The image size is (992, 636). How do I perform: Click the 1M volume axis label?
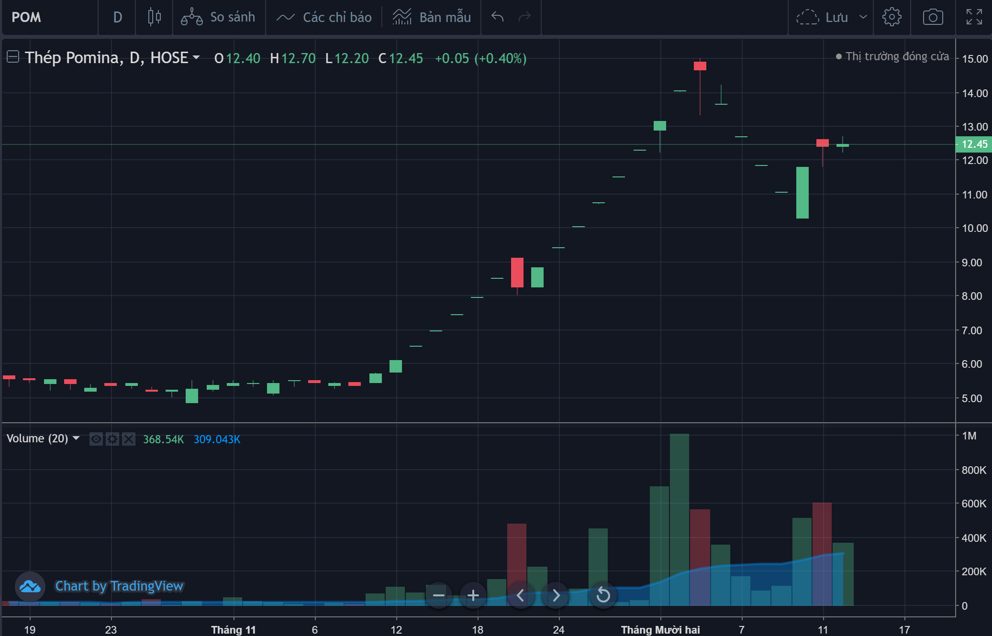coord(969,436)
